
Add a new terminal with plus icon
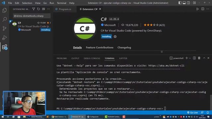coord(187,58)
